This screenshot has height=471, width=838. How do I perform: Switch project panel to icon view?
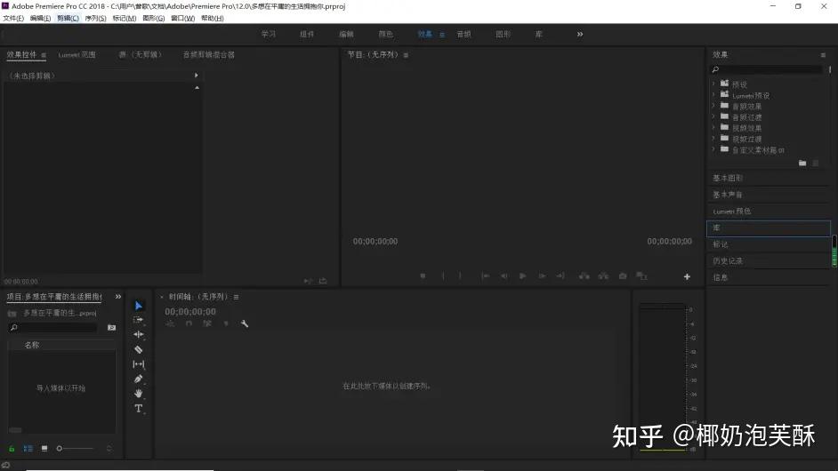tap(44, 449)
